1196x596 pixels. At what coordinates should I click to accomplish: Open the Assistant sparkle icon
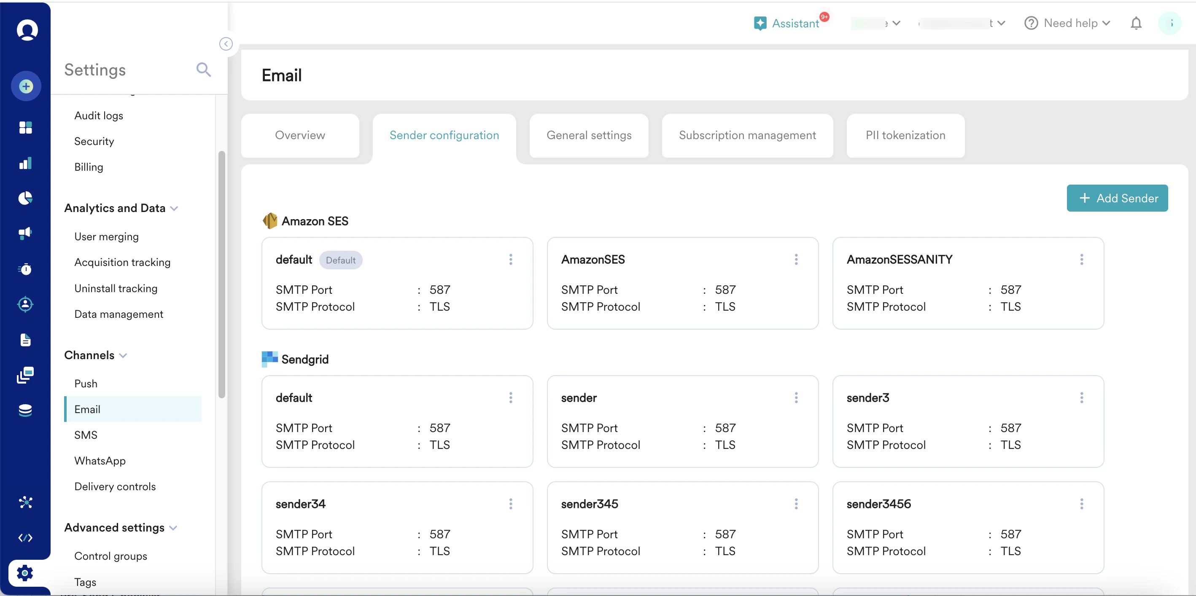(x=760, y=23)
